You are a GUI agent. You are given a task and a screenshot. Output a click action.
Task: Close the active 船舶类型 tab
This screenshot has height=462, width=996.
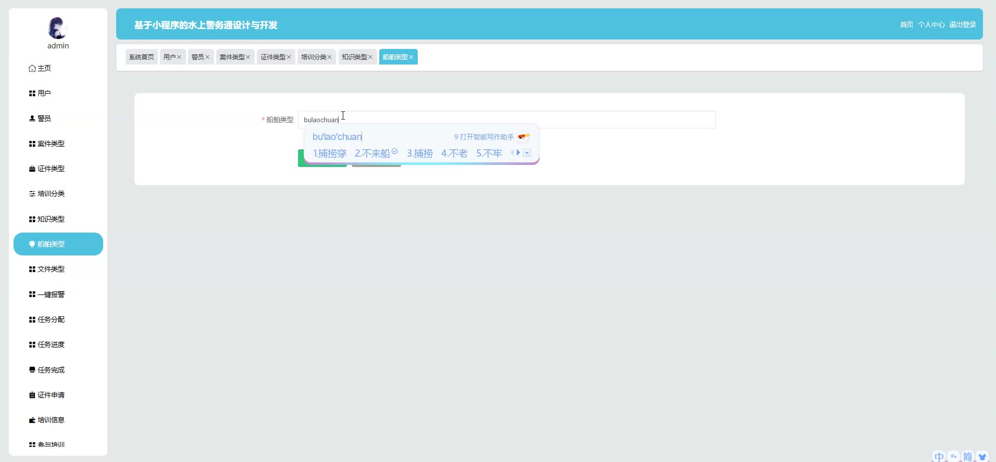pos(411,57)
